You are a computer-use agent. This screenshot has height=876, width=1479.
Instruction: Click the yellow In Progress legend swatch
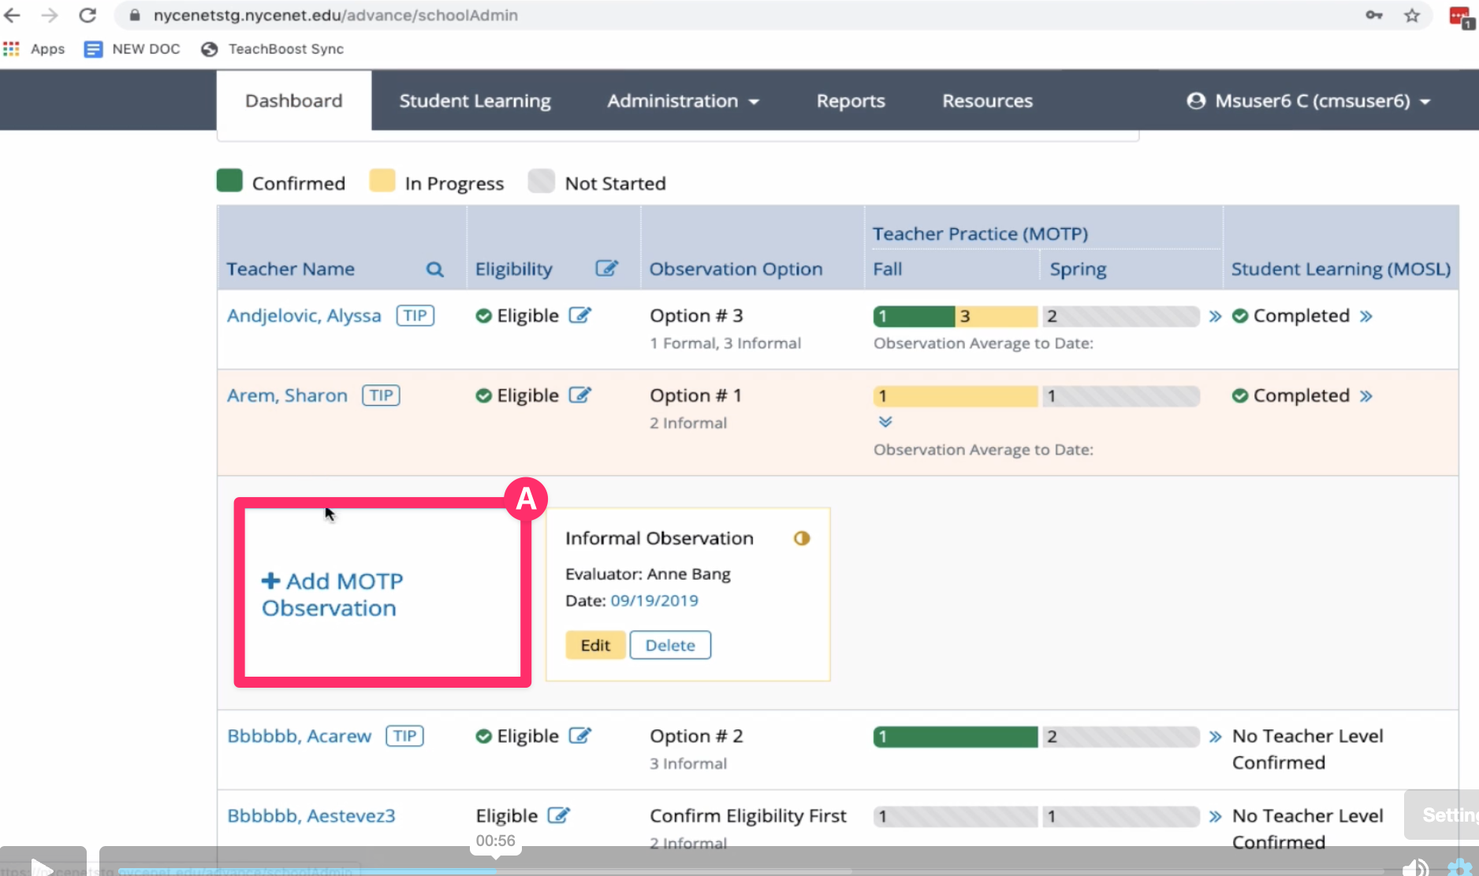coord(382,180)
